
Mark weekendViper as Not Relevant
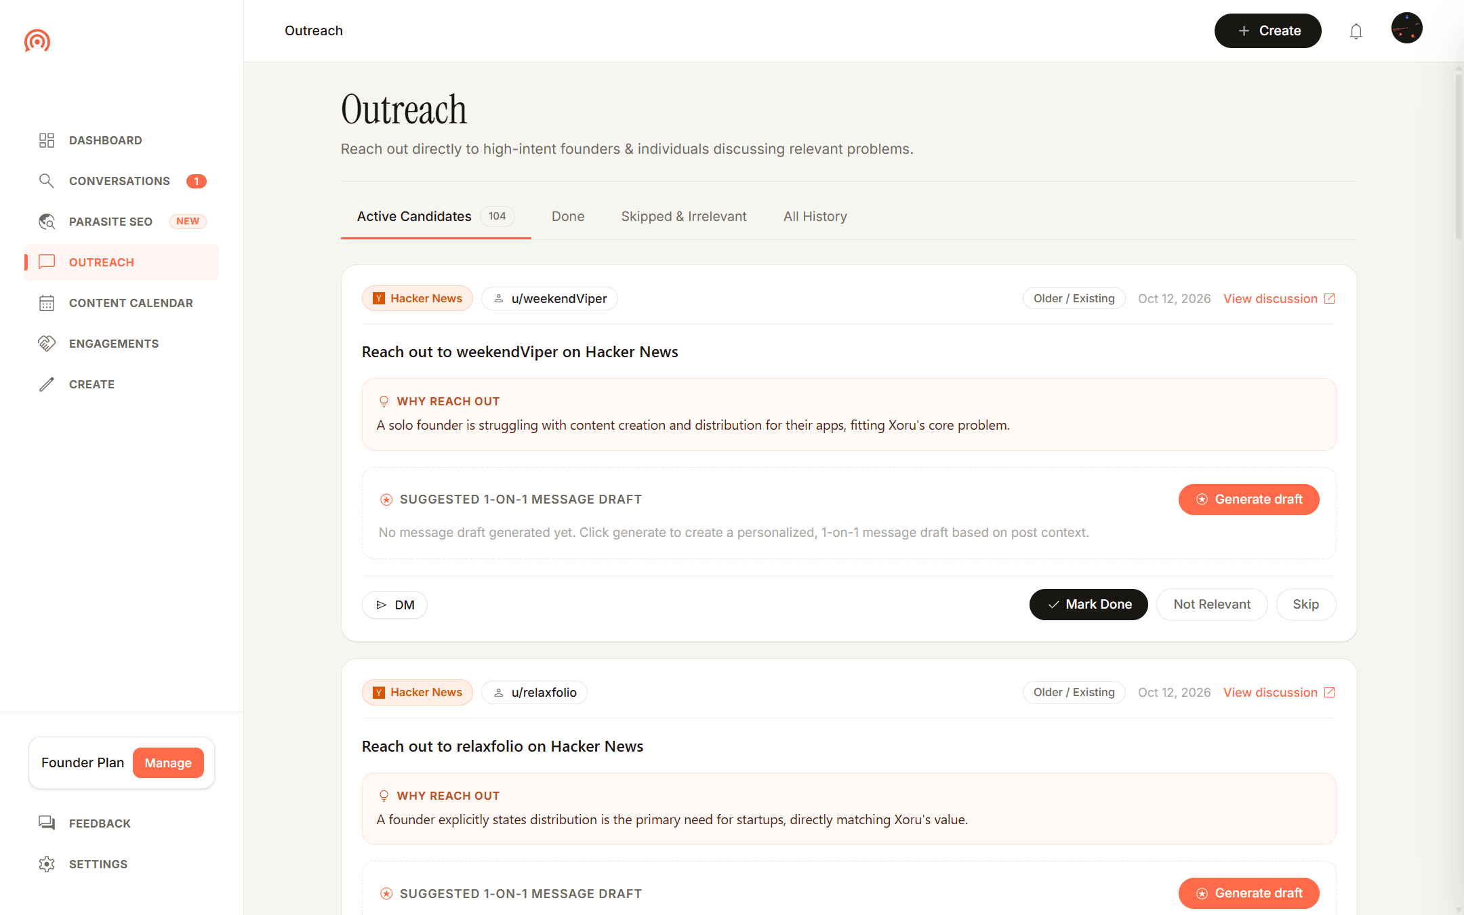(x=1212, y=605)
